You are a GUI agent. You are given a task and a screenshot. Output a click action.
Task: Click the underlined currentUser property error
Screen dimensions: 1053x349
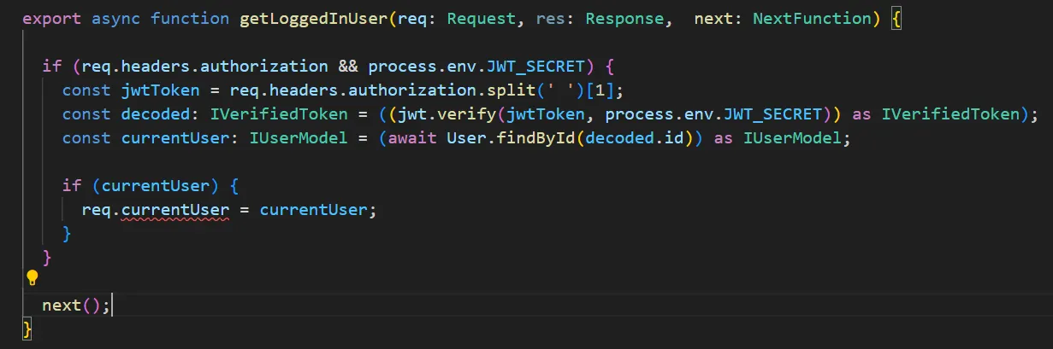point(175,209)
